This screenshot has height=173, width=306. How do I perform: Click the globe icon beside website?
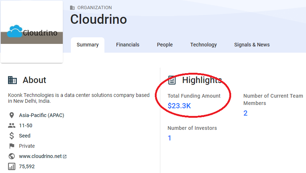12,156
